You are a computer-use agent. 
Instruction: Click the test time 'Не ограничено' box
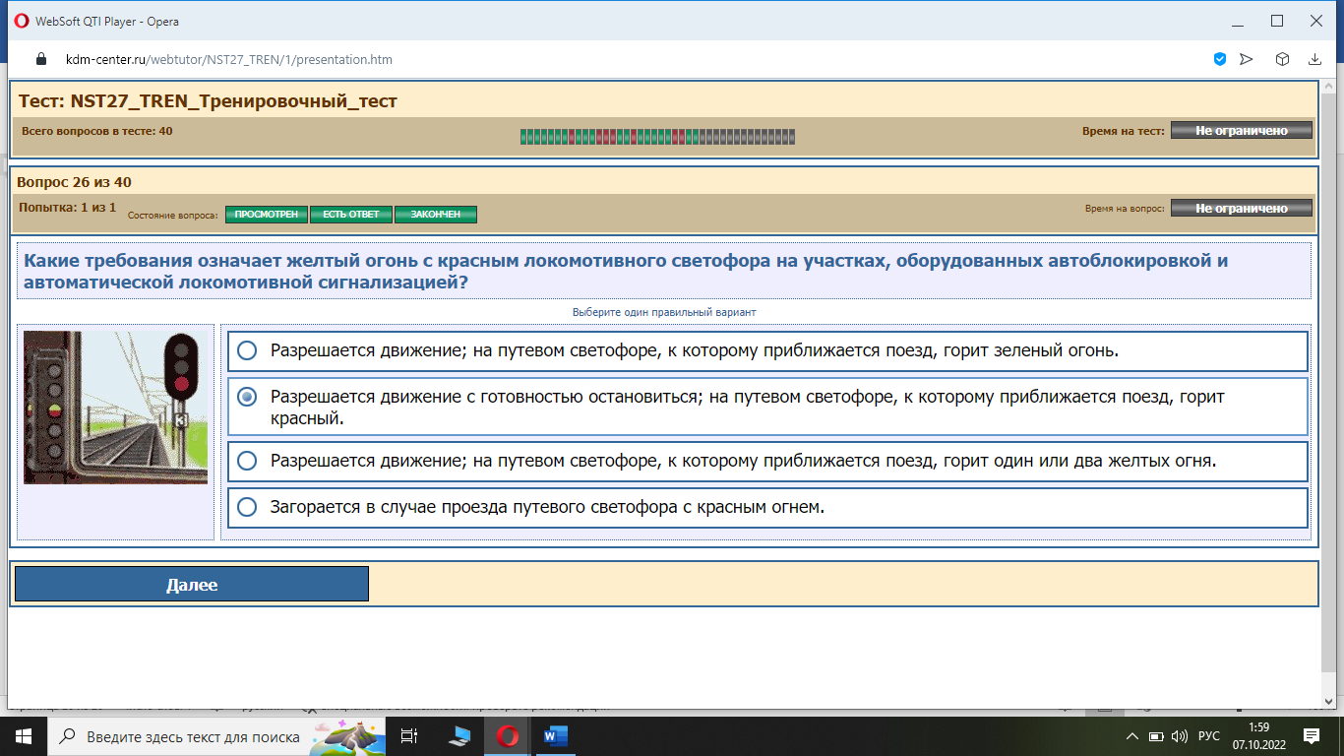1242,130
